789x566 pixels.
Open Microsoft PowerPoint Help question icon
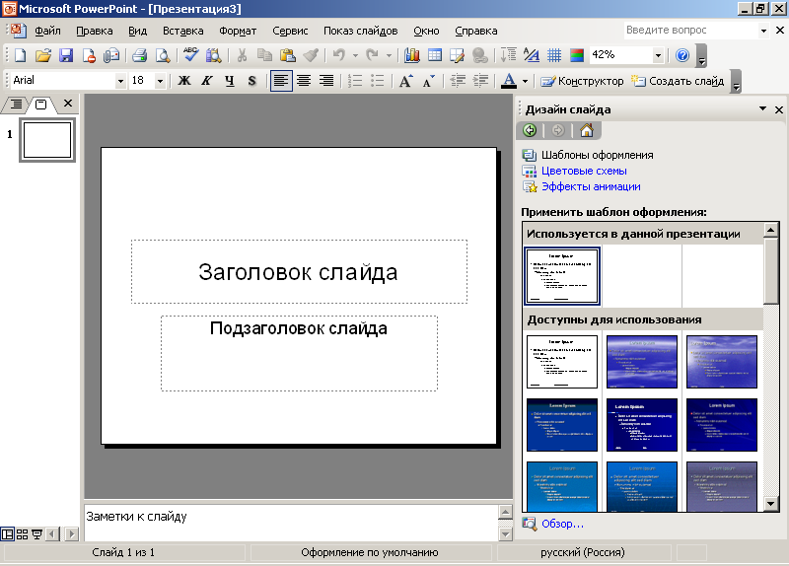pos(682,55)
